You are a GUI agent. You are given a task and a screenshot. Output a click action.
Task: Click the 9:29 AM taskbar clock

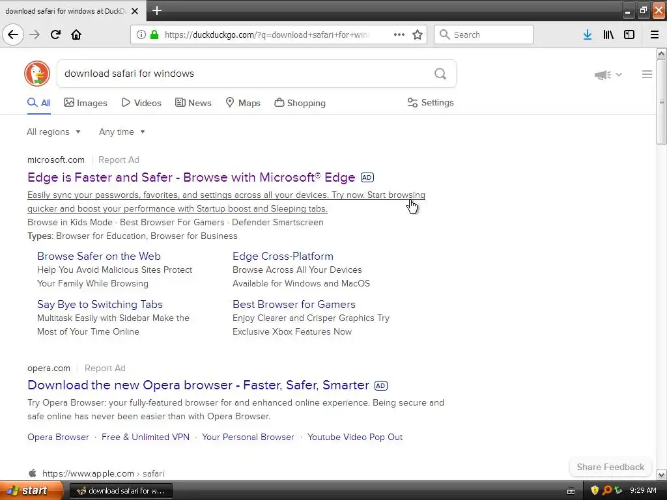coord(643,490)
